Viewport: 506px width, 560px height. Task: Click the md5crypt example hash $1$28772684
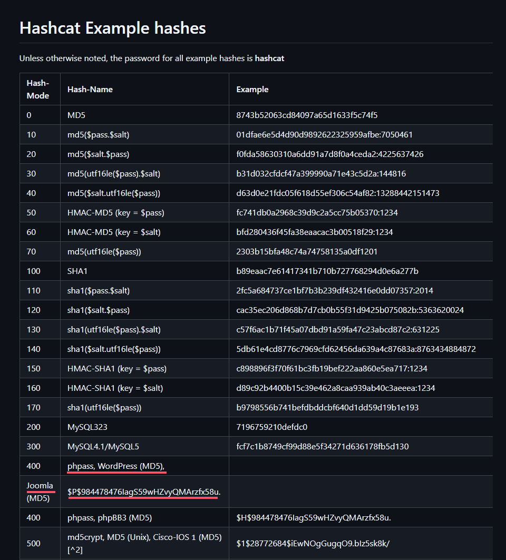click(x=313, y=543)
